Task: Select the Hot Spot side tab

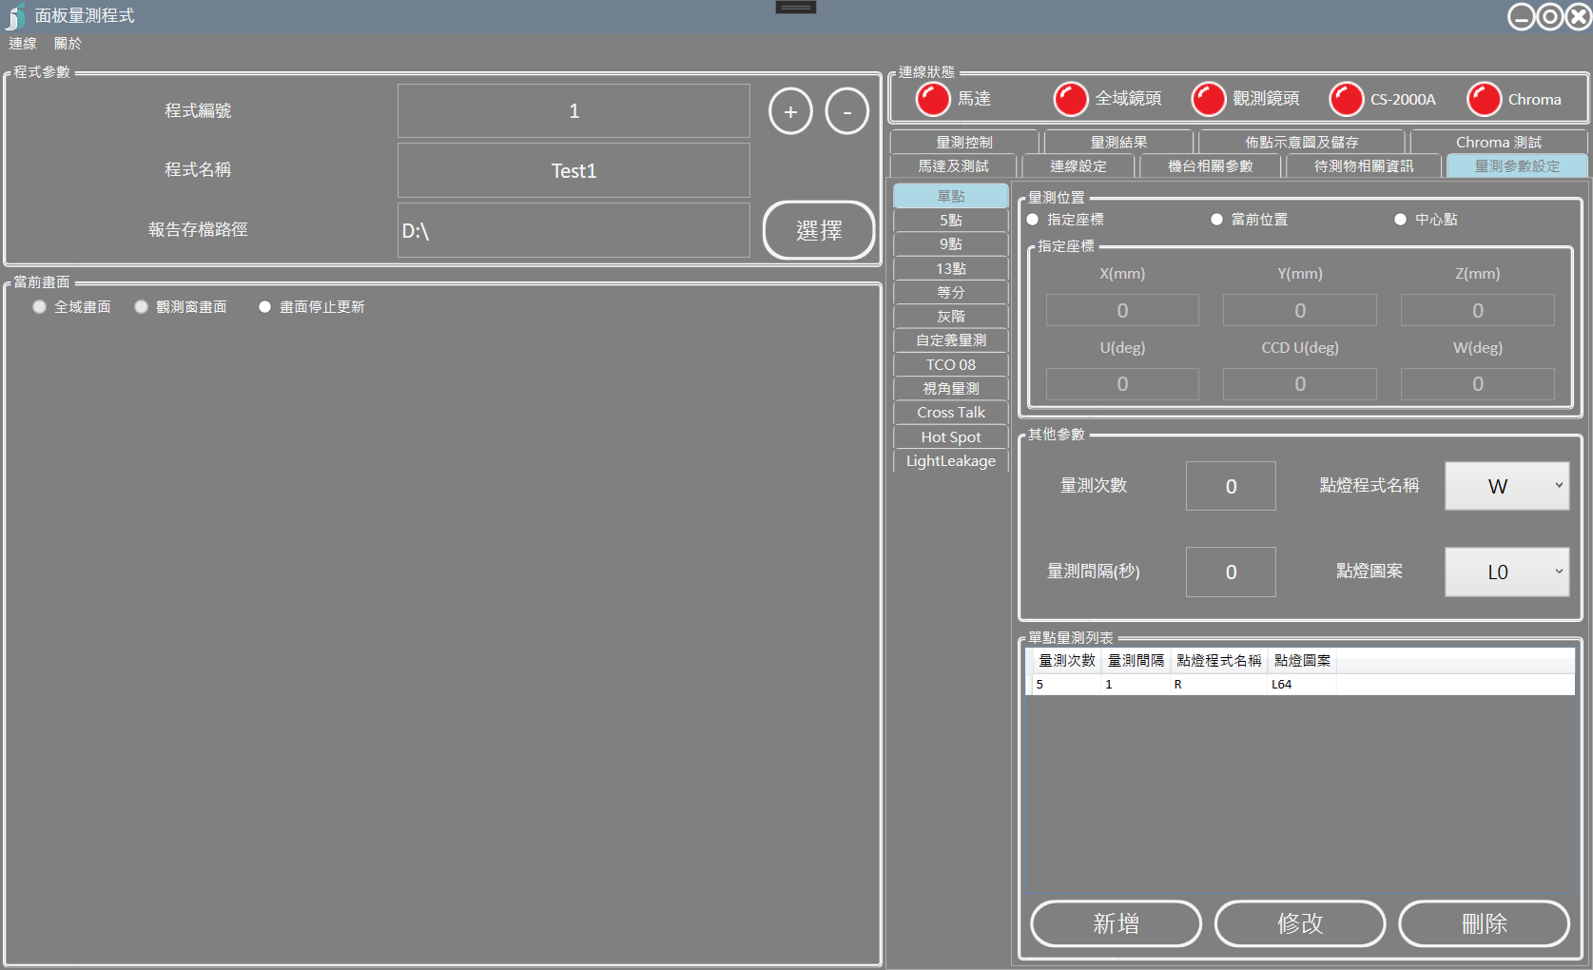Action: pos(951,436)
